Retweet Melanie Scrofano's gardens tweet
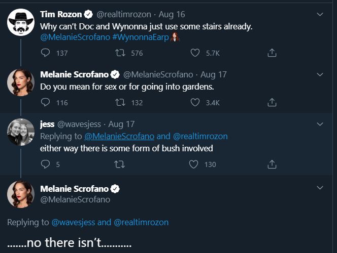The height and width of the screenshot is (253, 337). [120, 102]
